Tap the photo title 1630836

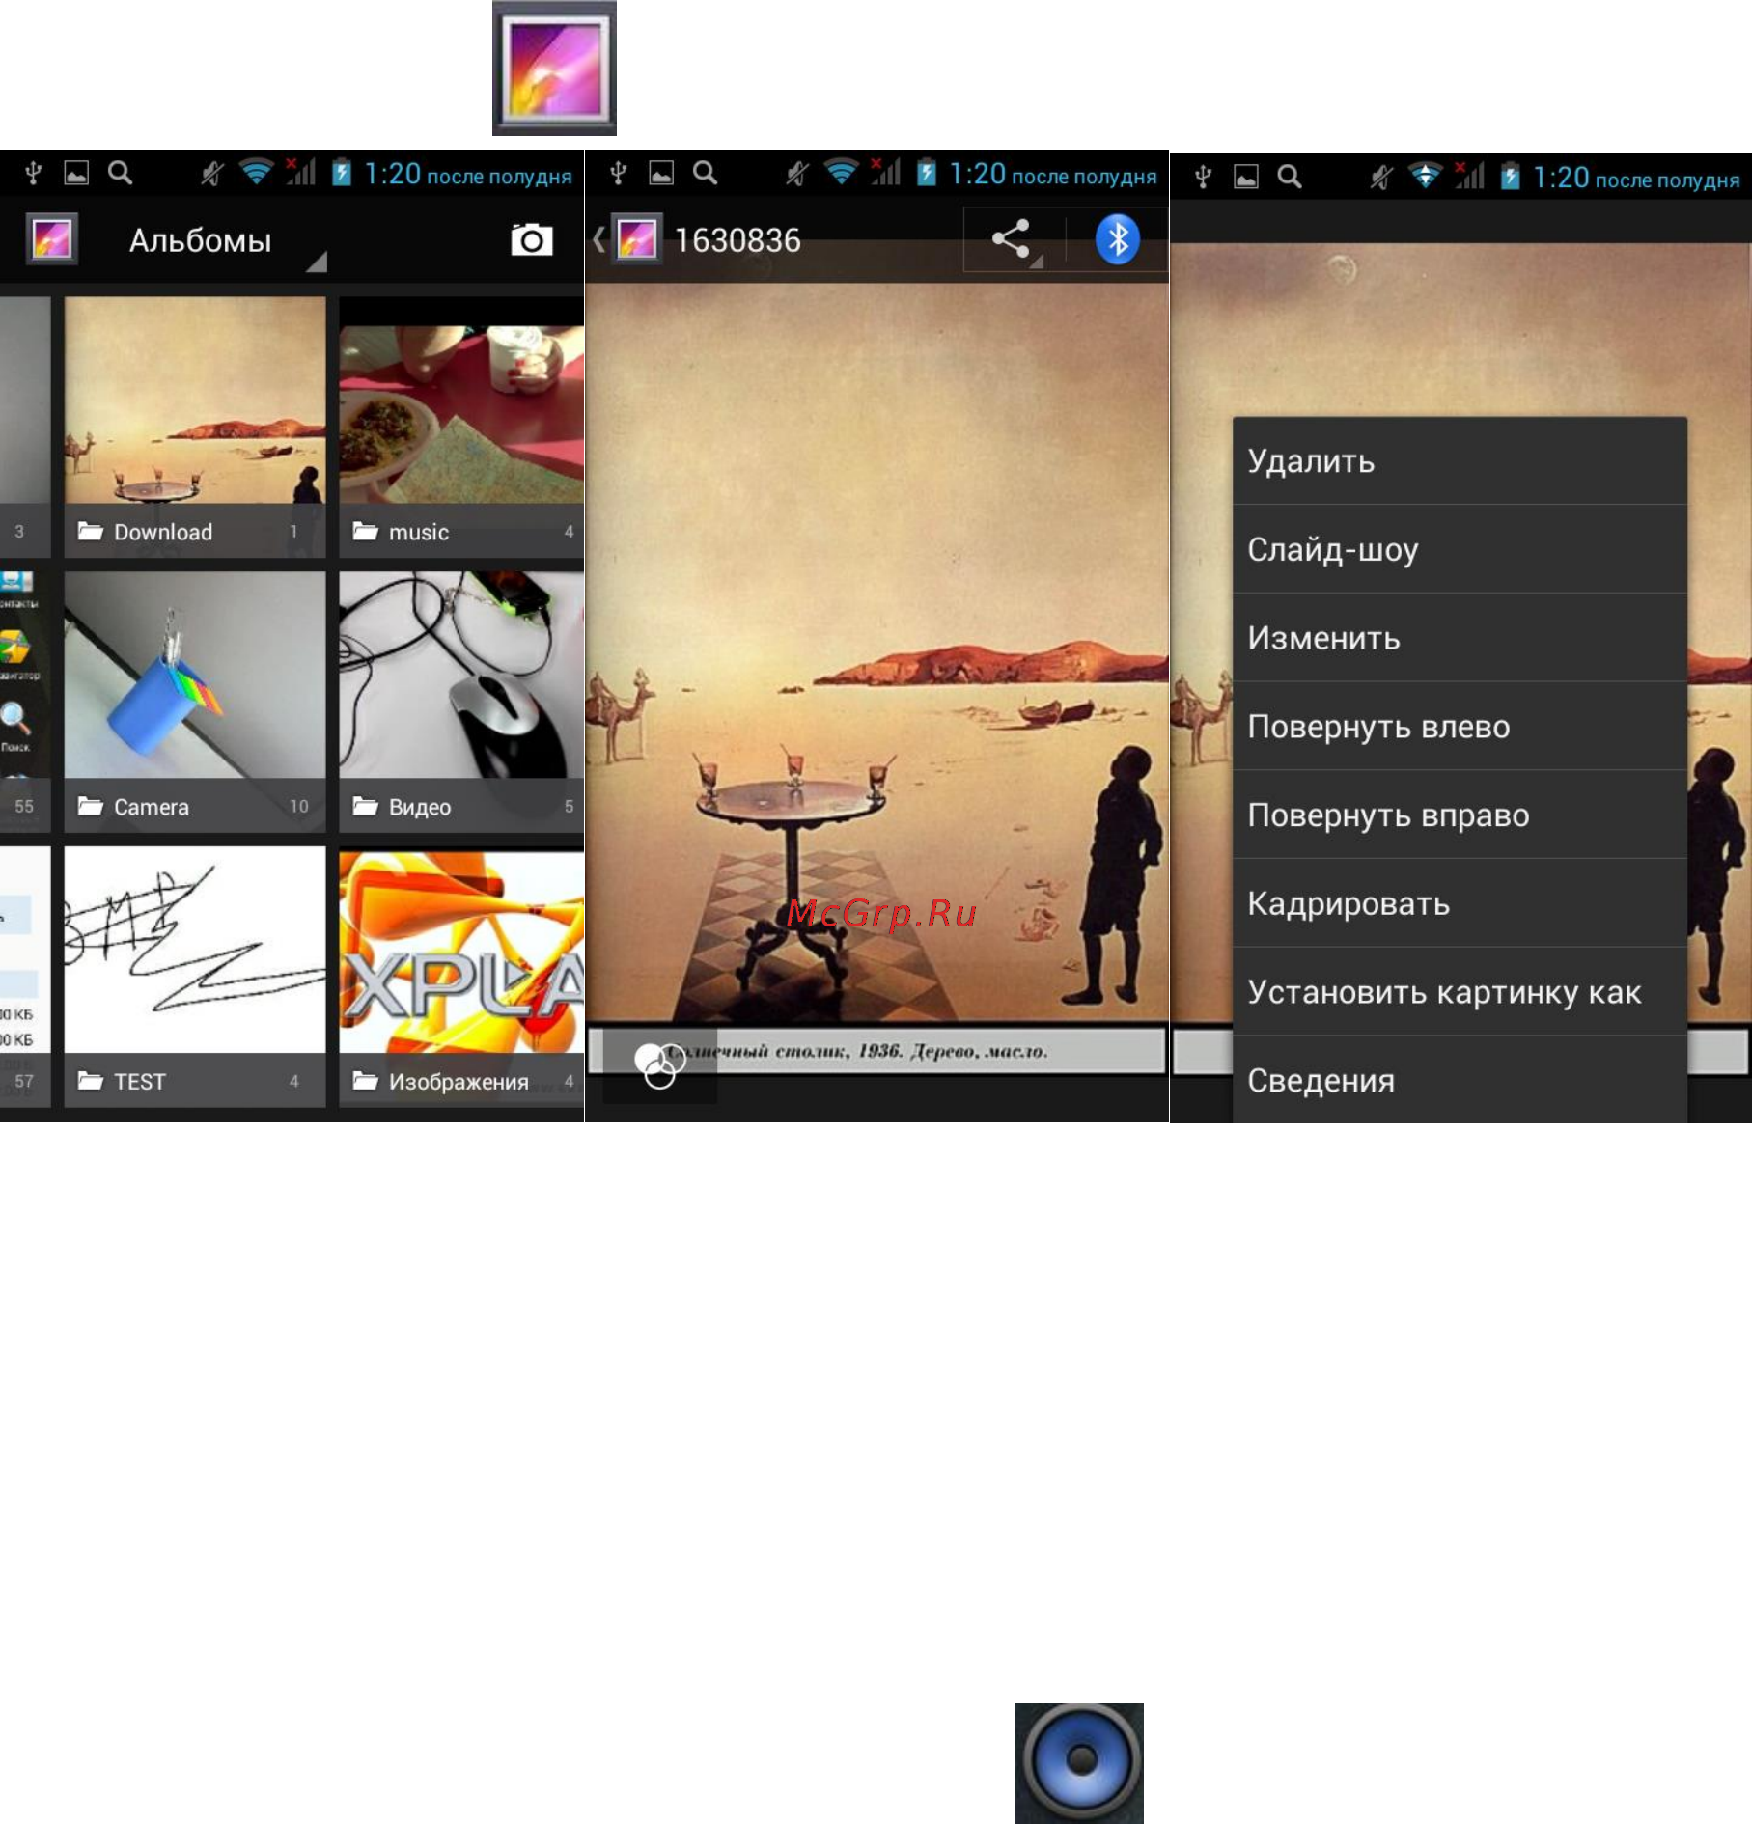pyautogui.click(x=737, y=240)
